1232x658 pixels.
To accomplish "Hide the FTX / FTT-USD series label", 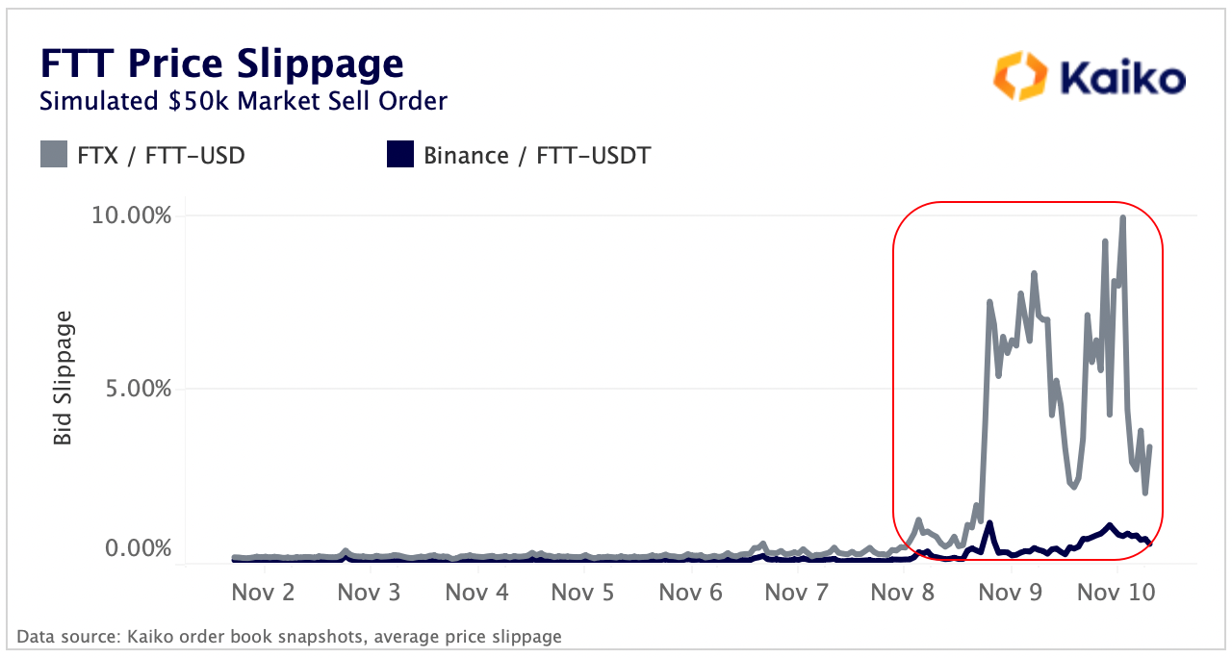I will (161, 155).
